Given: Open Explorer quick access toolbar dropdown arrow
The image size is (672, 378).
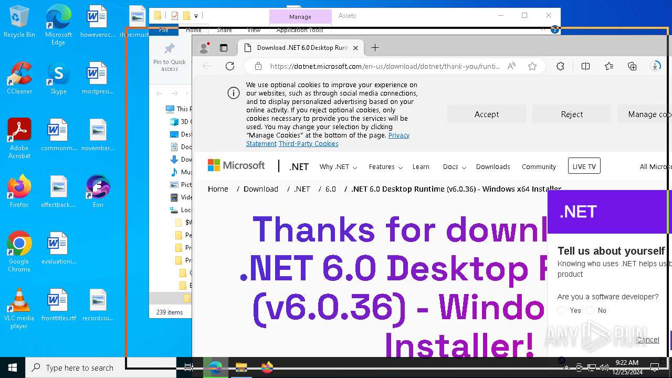Looking at the screenshot, I should tap(196, 16).
